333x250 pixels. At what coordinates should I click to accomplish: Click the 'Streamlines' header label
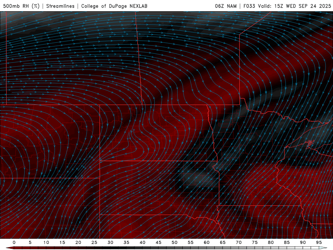[x=60, y=6]
